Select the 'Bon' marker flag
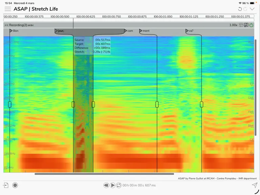The image size is (260, 195). click(14, 31)
